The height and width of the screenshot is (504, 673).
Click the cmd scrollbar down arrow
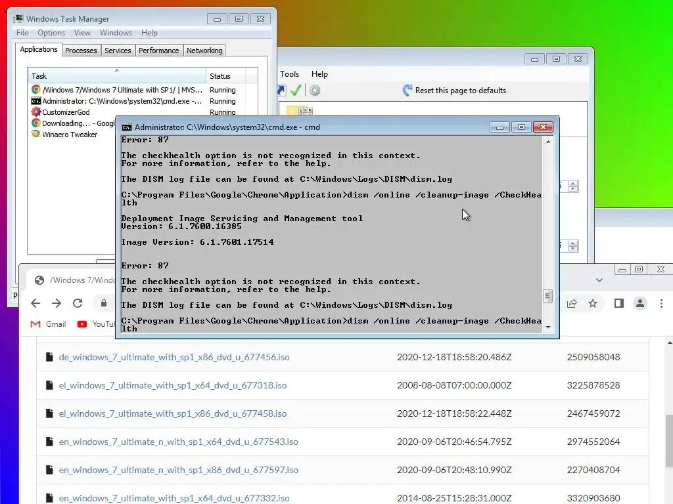pos(548,327)
